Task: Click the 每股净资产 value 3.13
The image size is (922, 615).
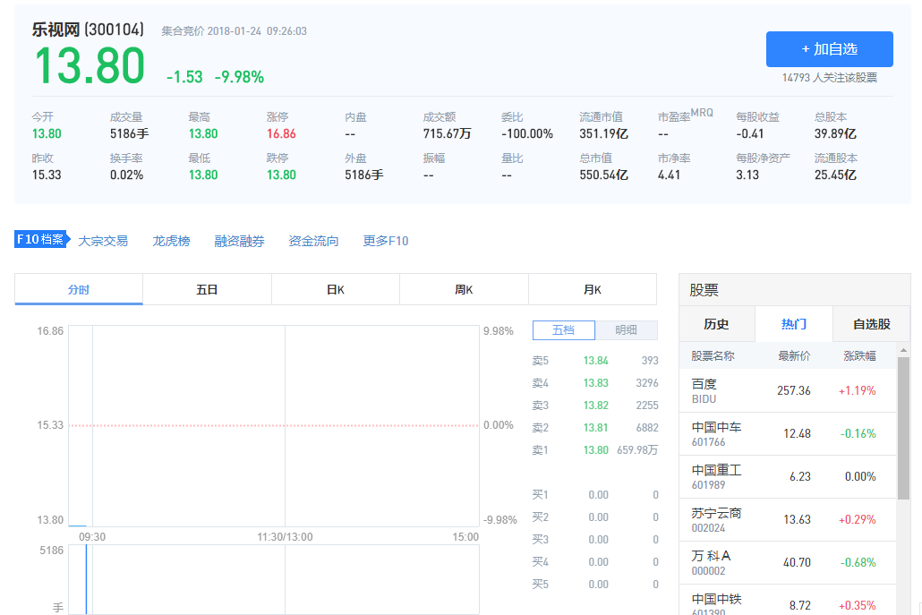Action: coord(747,175)
